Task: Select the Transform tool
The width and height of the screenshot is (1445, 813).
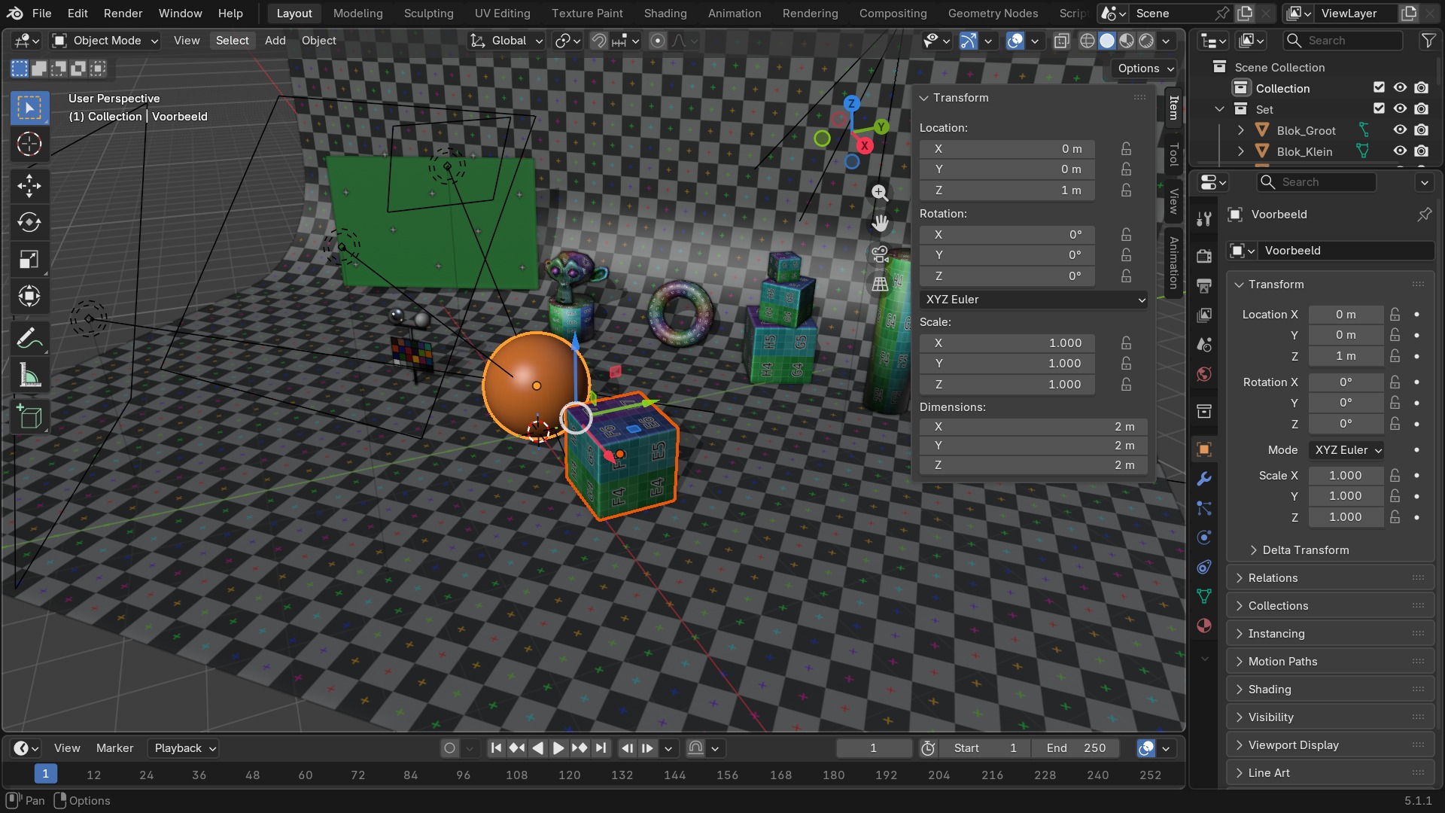Action: pyautogui.click(x=29, y=296)
